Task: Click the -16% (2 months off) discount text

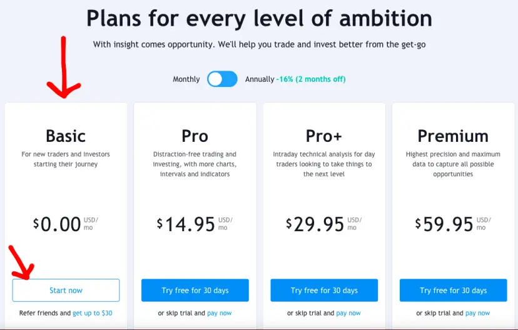Action: point(311,79)
